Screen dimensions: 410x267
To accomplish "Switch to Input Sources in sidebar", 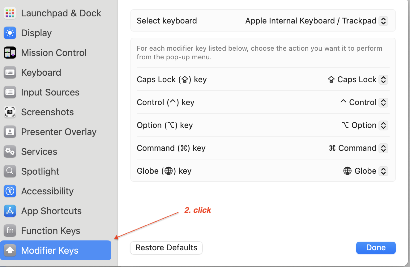I will click(50, 92).
